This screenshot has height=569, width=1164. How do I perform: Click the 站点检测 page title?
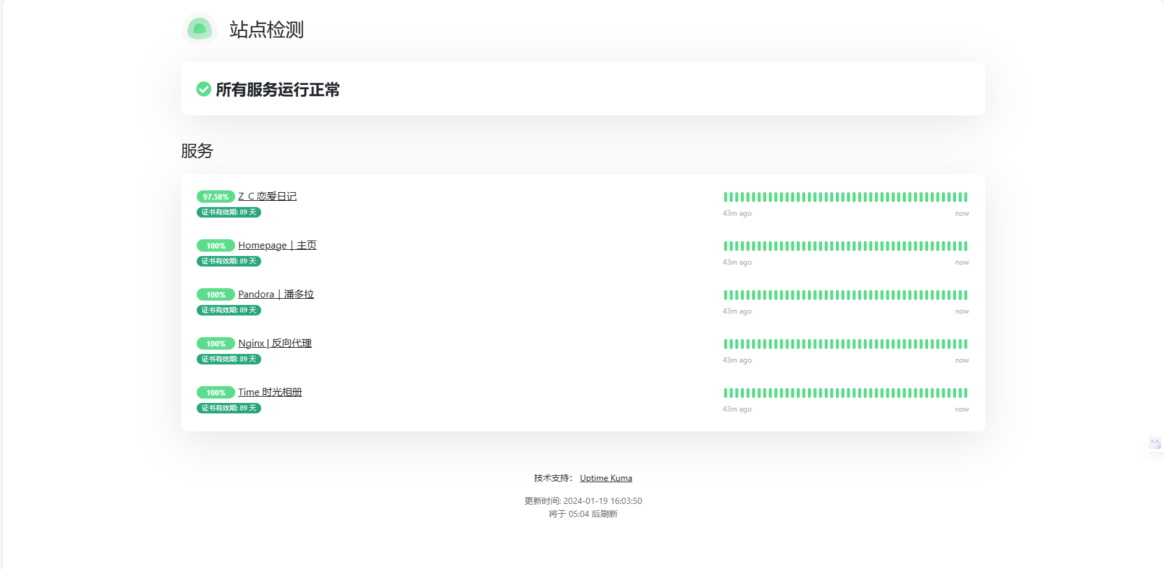[267, 29]
